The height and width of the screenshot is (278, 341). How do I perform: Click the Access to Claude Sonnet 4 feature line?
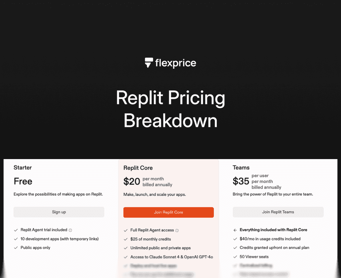click(171, 257)
